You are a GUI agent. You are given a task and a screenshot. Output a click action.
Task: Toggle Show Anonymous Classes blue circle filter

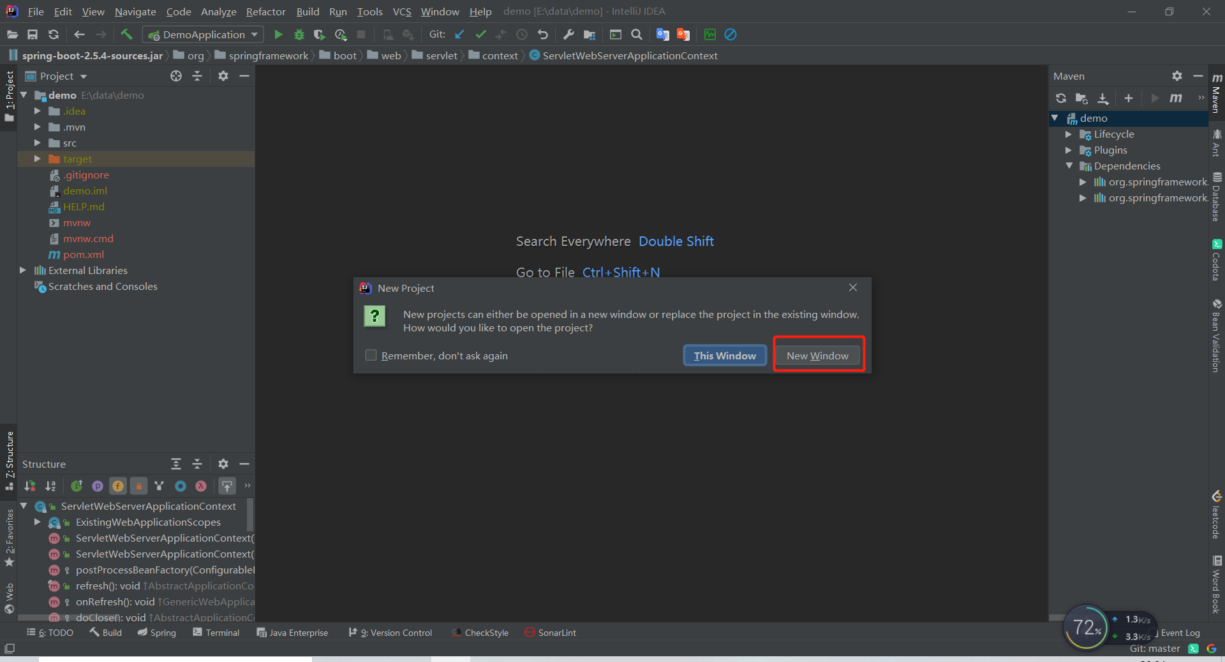(x=181, y=486)
